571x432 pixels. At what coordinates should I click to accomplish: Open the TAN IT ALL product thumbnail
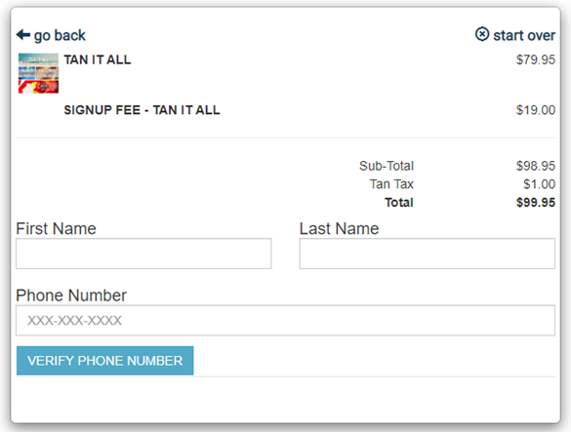point(39,73)
